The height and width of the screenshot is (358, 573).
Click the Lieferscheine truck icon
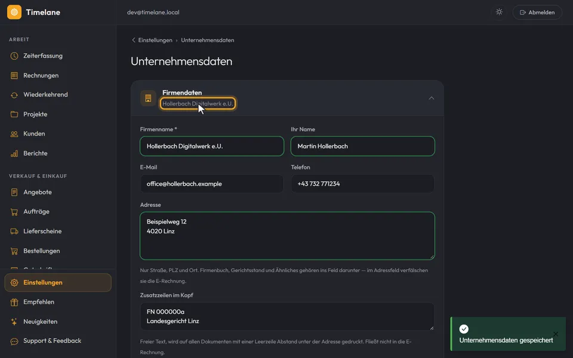(14, 232)
